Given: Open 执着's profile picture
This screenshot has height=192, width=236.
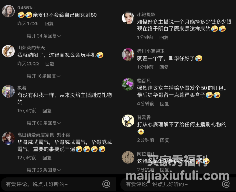Looking at the screenshot, I should pos(8,91).
